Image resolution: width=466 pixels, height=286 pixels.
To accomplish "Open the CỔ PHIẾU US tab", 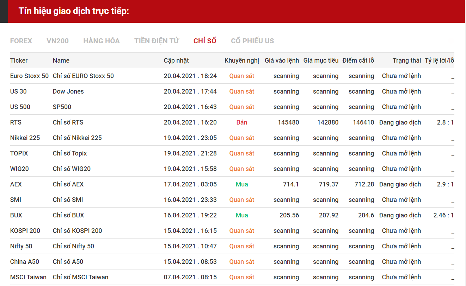I will tap(252, 41).
